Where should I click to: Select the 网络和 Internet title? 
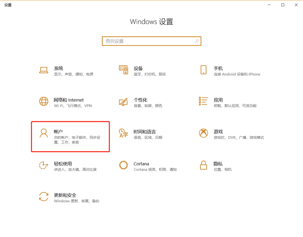(69, 100)
